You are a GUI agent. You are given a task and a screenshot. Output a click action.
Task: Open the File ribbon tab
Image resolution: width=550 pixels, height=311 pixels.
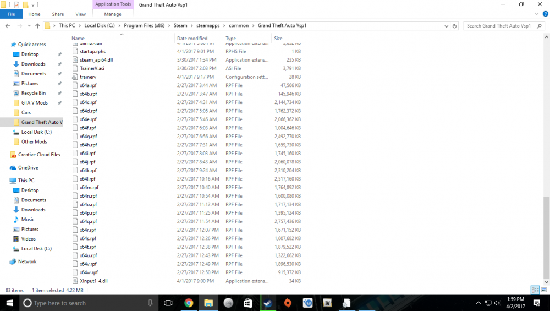tap(11, 14)
